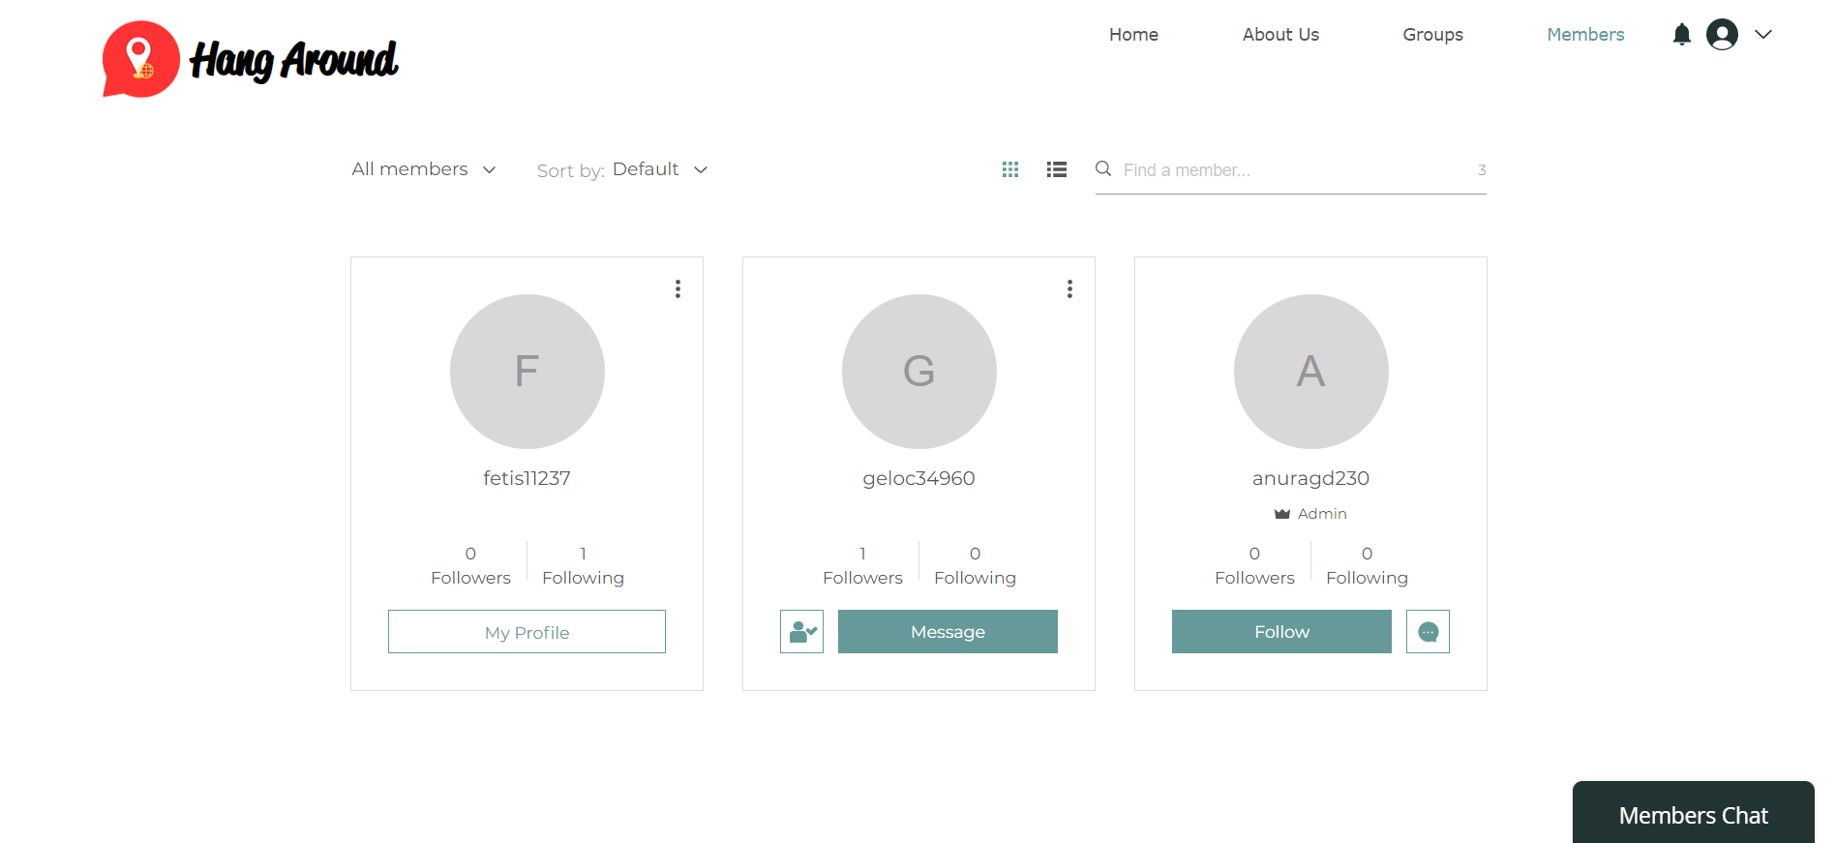Click the member search magnifier icon
Viewport: 1836px width, 843px height.
(x=1103, y=169)
